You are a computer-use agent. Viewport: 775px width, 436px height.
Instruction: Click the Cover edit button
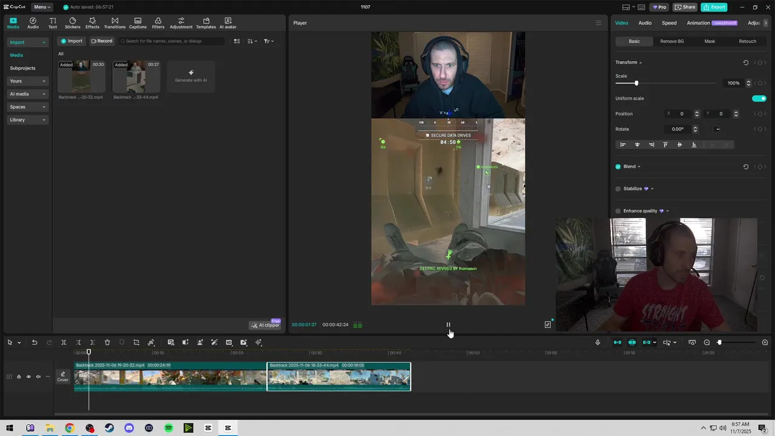coord(62,377)
